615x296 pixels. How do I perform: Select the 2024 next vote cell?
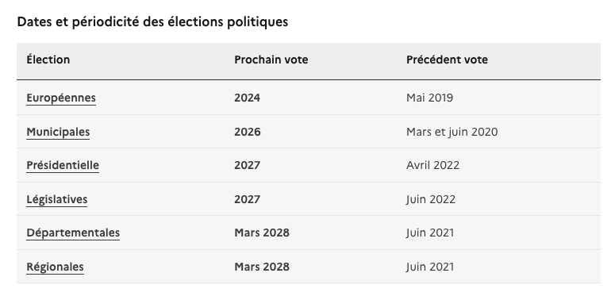point(247,98)
